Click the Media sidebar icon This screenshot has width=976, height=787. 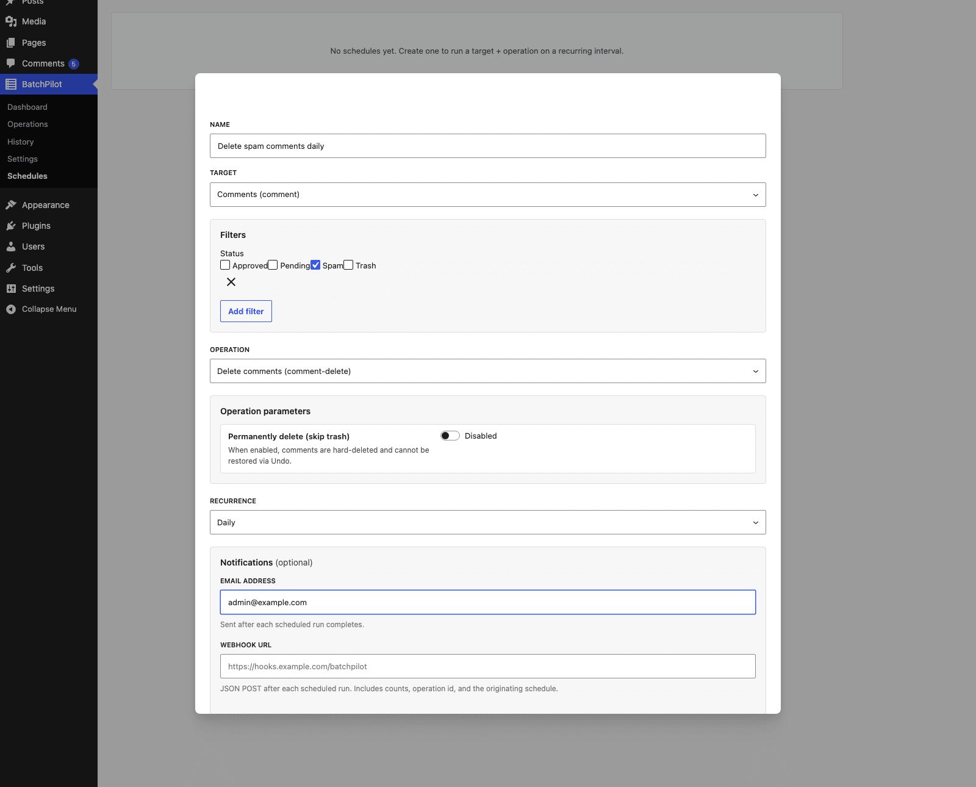point(11,21)
